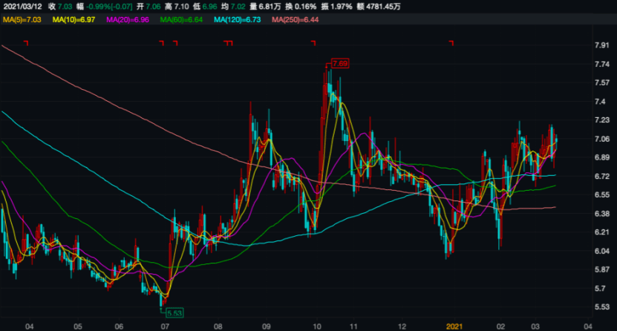617x331 pixels.
Task: Click the leftmost red event flag at chart top
Action: (x=26, y=43)
